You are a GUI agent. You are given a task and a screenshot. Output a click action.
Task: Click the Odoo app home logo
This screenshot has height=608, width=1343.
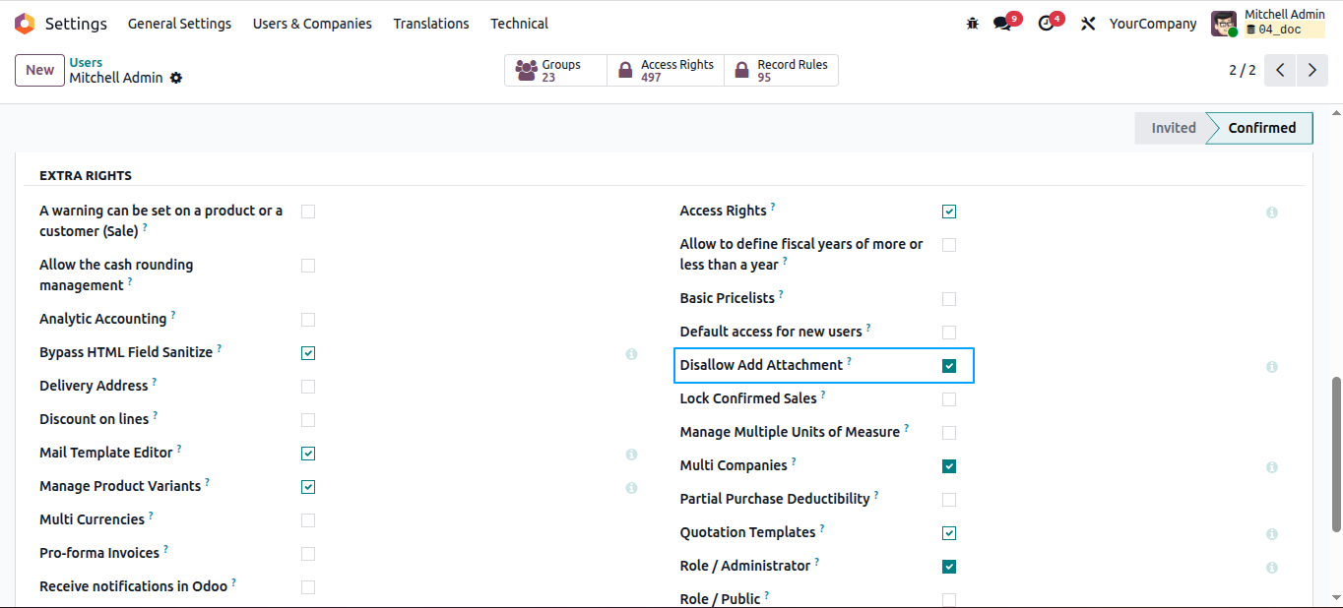tap(25, 24)
